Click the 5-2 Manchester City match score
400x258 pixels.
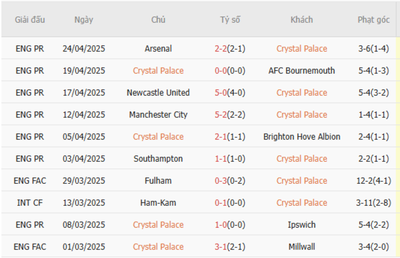222,115
